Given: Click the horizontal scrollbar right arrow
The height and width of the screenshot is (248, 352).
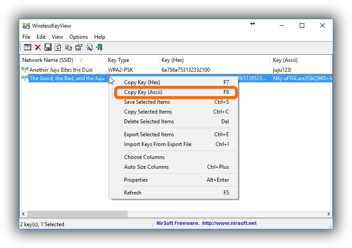Looking at the screenshot, I should coord(329,214).
